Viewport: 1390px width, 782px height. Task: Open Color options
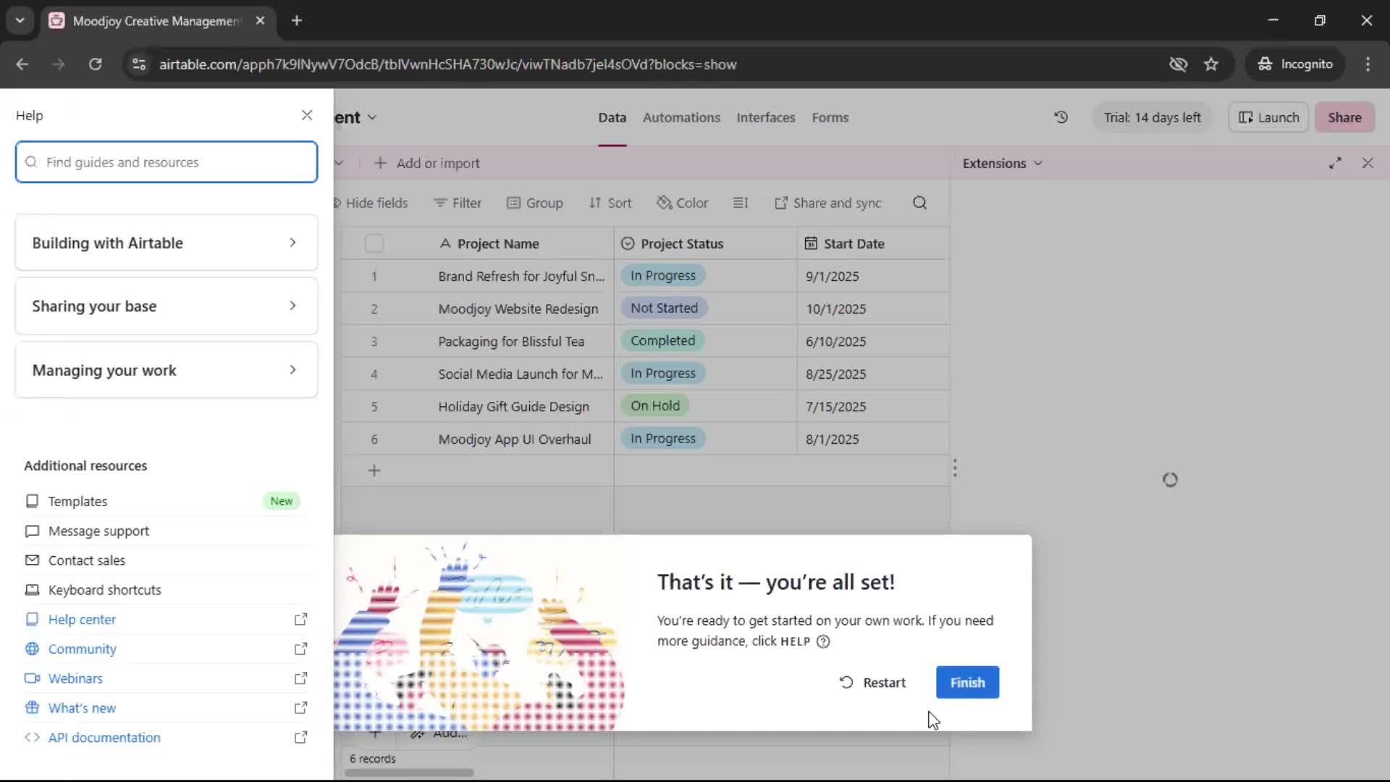[682, 203]
